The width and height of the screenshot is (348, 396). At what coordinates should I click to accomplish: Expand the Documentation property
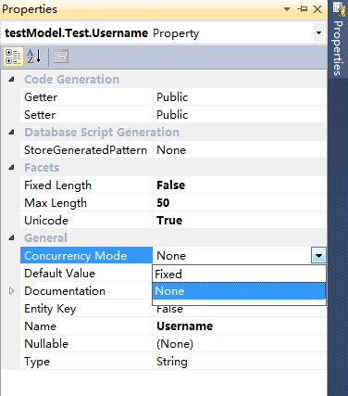(x=11, y=291)
